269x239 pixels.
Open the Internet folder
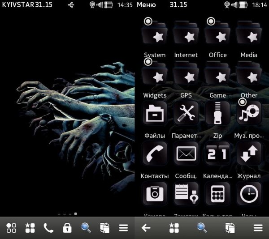coord(186,33)
